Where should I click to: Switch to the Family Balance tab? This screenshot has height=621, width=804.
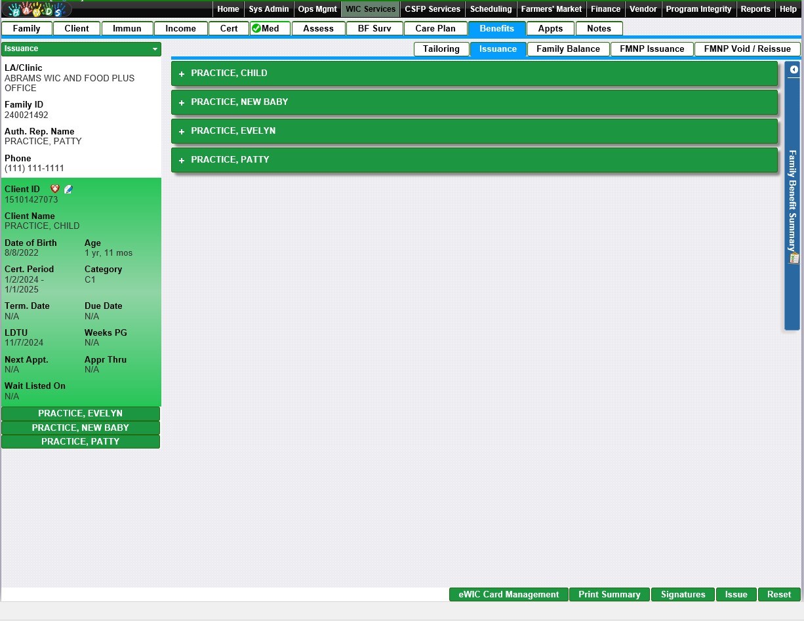pyautogui.click(x=568, y=49)
